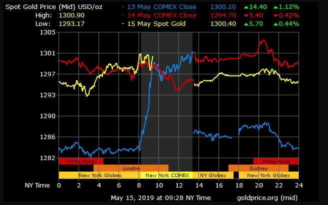Click the 1290 y-axis label
The height and width of the screenshot is (205, 328).
47,116
